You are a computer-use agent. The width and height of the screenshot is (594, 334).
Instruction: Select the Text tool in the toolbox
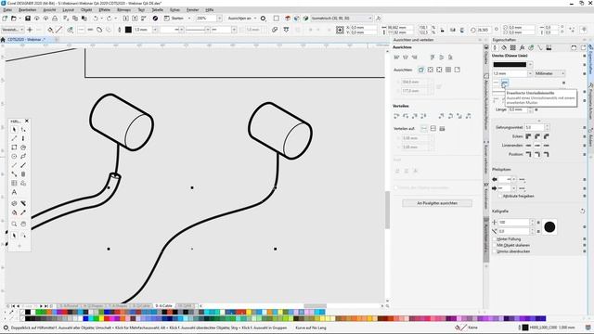pos(14,192)
